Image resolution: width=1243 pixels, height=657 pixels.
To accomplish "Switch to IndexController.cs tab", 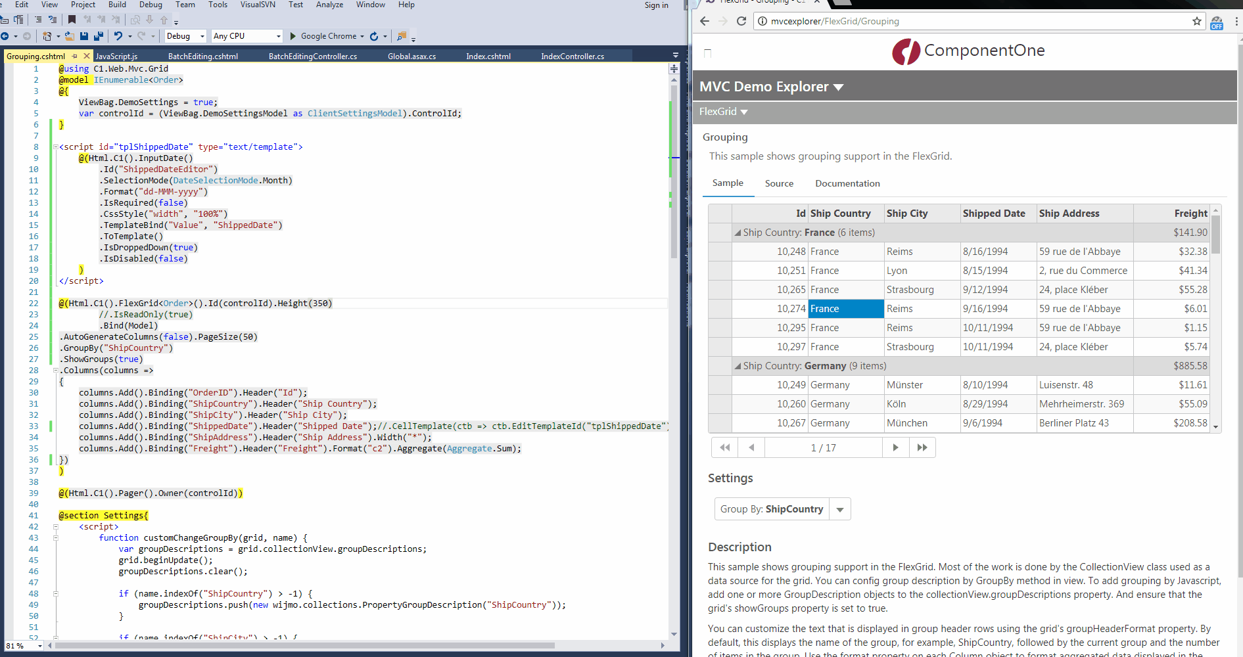I will click(573, 57).
